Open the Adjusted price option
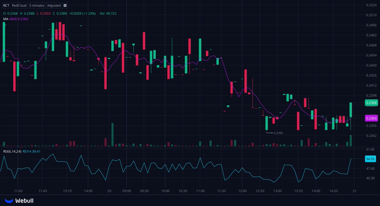 [x=54, y=5]
